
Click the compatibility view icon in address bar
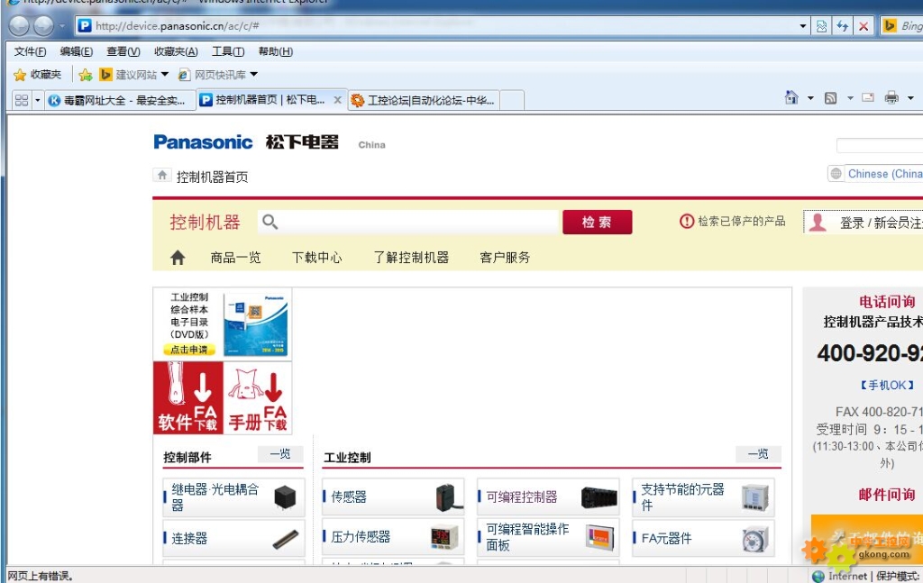821,26
